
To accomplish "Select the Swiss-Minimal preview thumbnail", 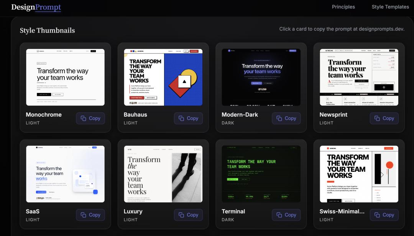I will click(x=359, y=174).
